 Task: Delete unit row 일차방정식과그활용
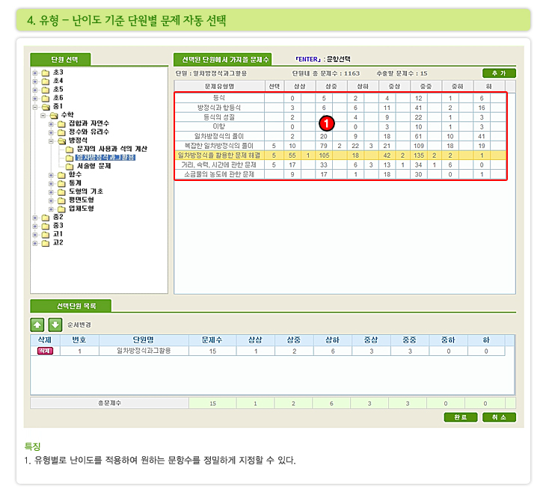(x=46, y=351)
